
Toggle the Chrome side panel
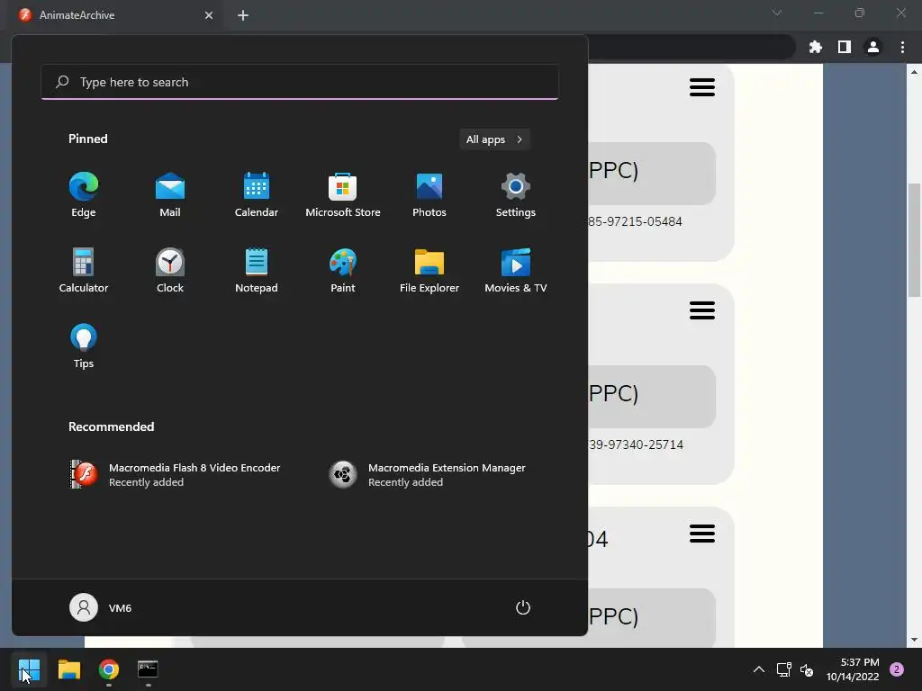(x=845, y=47)
